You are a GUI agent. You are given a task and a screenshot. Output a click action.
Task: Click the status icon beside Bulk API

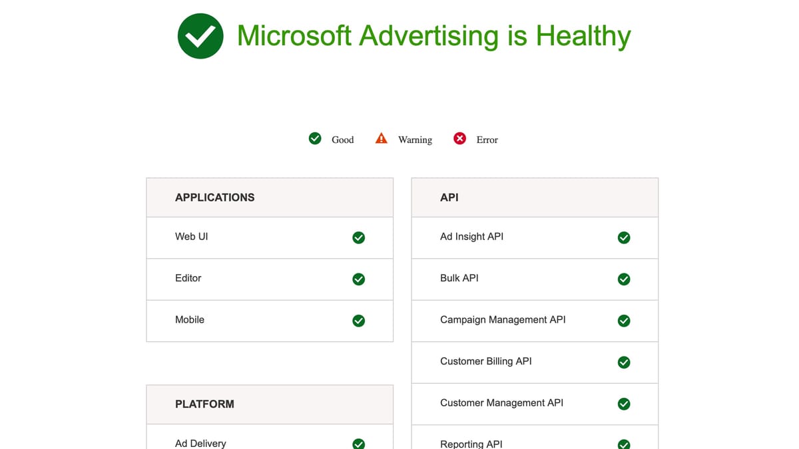pyautogui.click(x=624, y=279)
